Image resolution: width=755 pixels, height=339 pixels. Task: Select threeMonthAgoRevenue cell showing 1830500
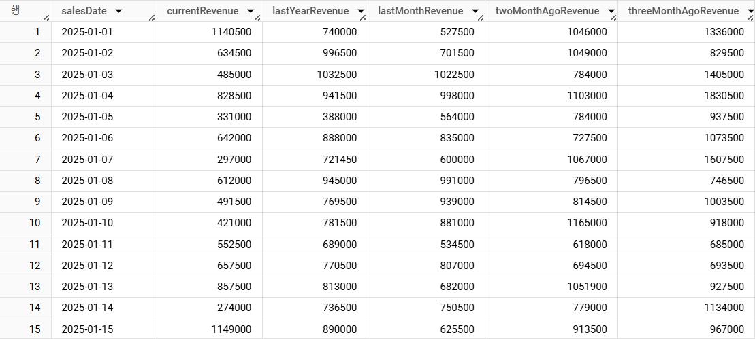(686, 96)
